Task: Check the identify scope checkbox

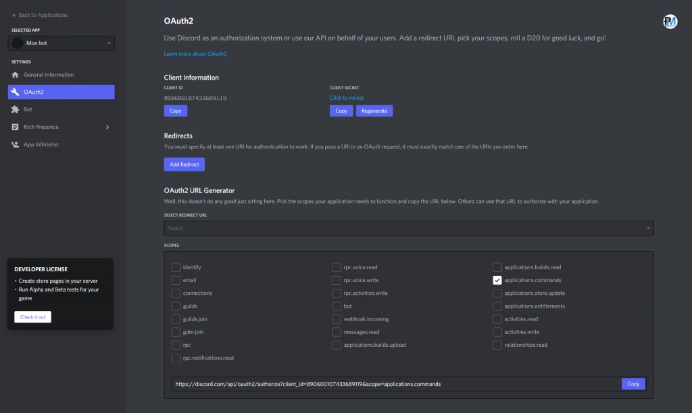Action: [x=176, y=267]
